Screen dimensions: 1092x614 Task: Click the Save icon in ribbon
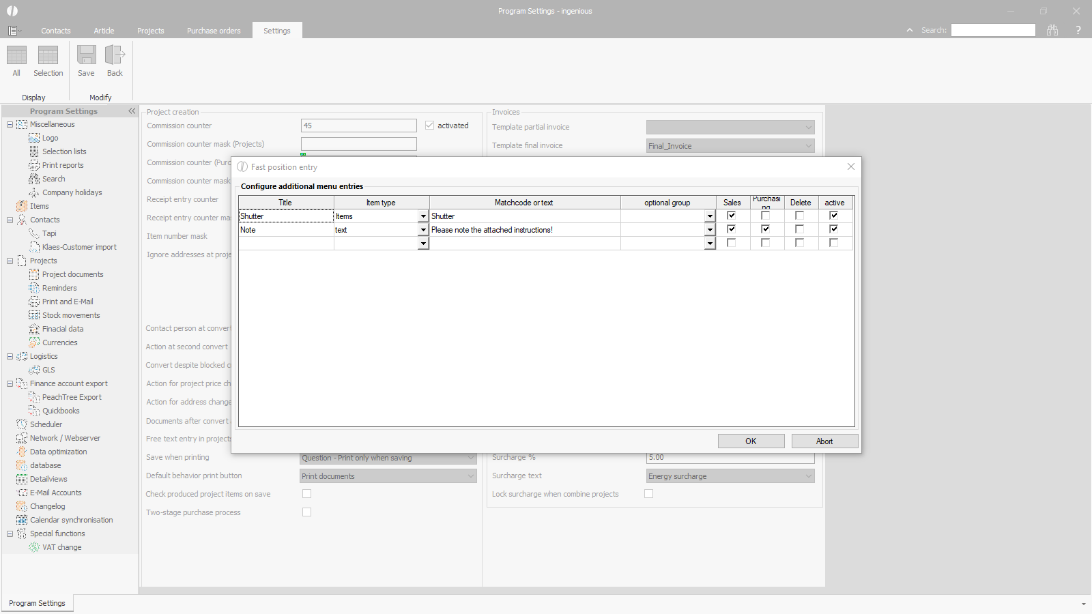(86, 55)
